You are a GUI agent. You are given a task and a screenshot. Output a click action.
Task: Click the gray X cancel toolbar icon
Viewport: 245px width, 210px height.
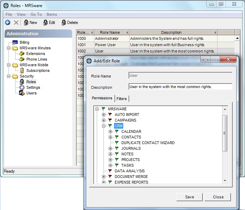[16, 23]
